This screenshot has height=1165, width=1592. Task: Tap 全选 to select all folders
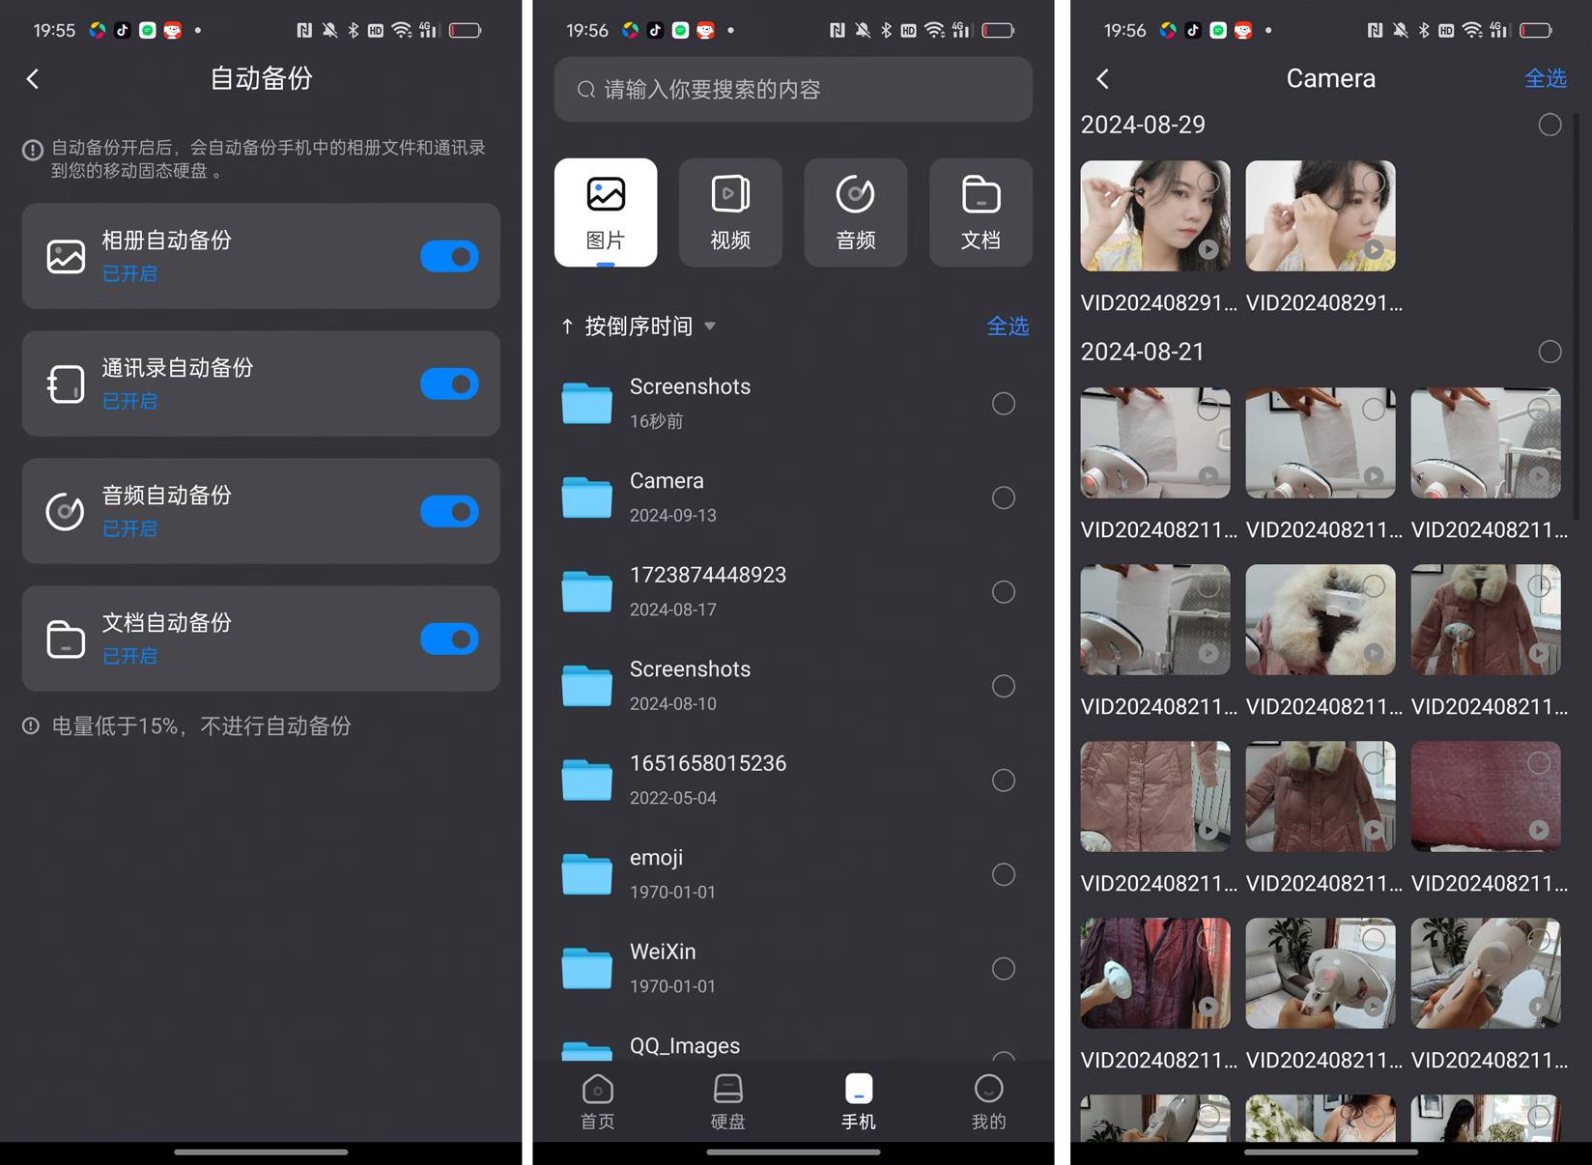[1008, 327]
